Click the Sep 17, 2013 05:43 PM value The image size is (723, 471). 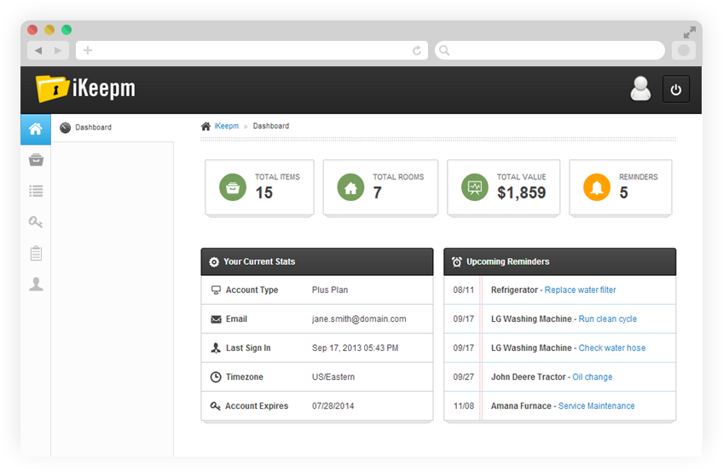(x=355, y=348)
